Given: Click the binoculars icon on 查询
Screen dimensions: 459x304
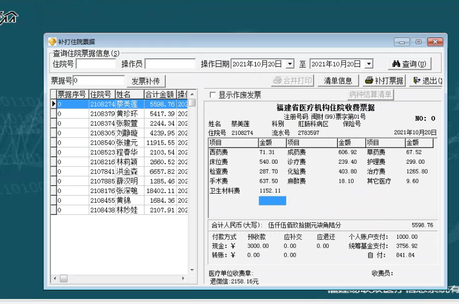Looking at the screenshot, I should [396, 64].
